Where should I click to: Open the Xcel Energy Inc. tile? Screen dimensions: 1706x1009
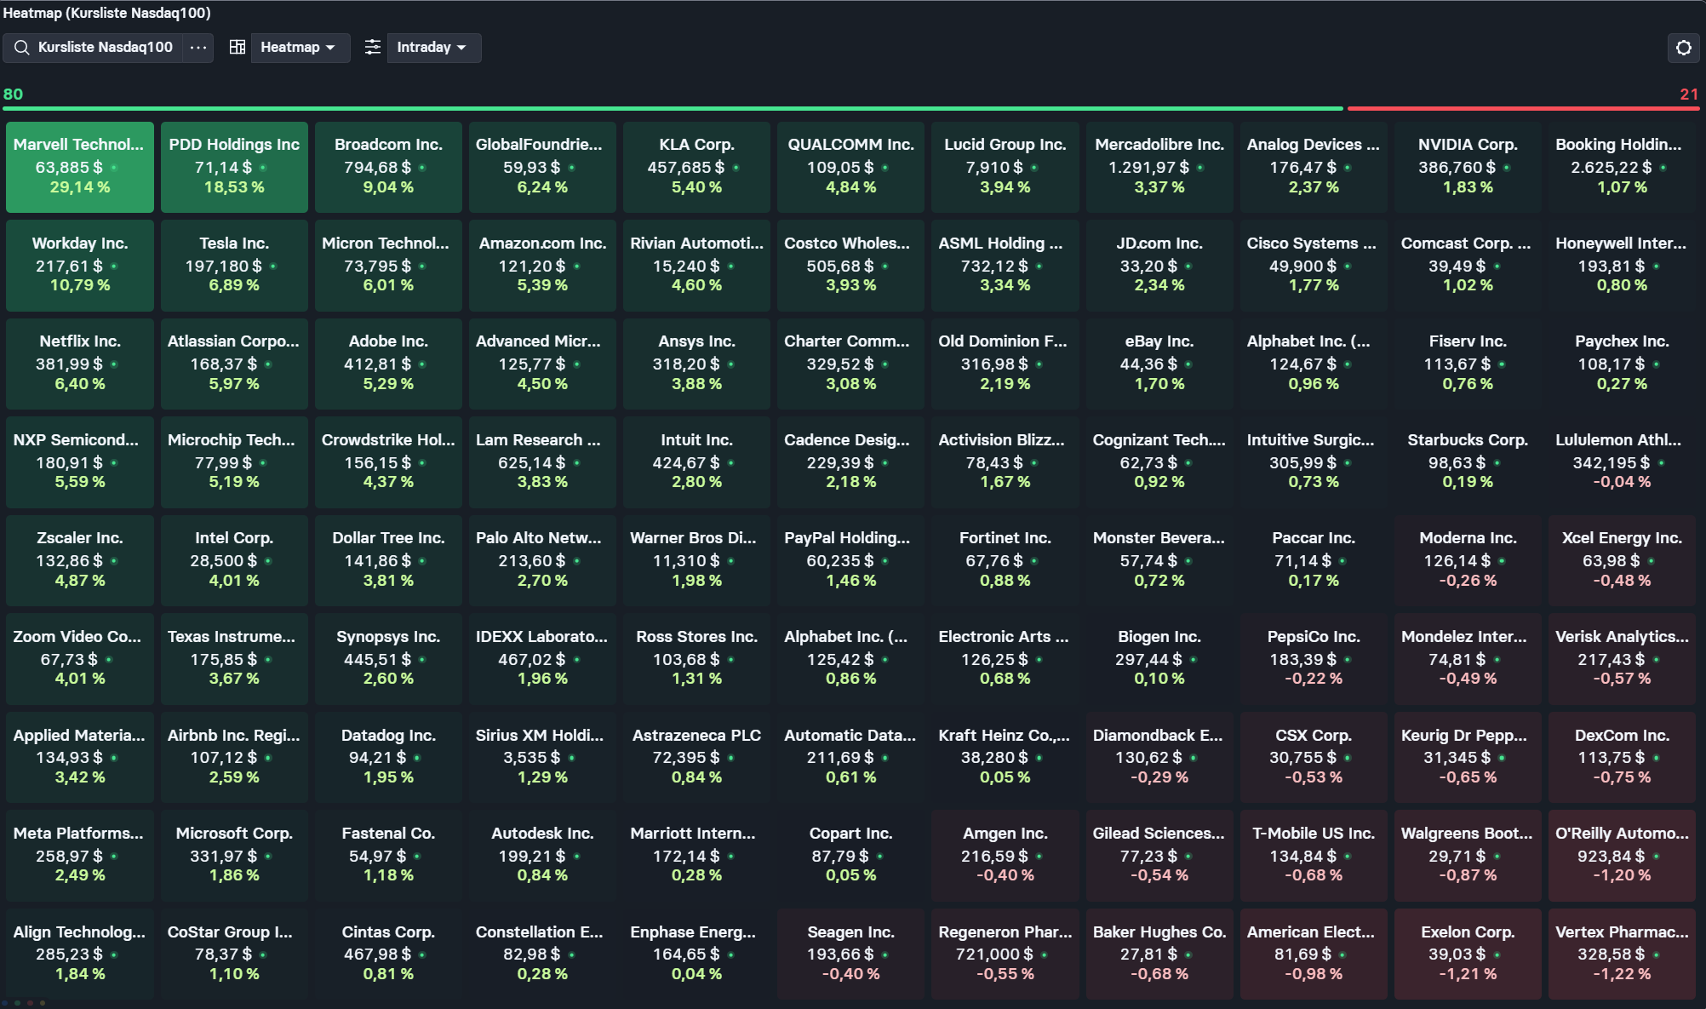(1622, 560)
